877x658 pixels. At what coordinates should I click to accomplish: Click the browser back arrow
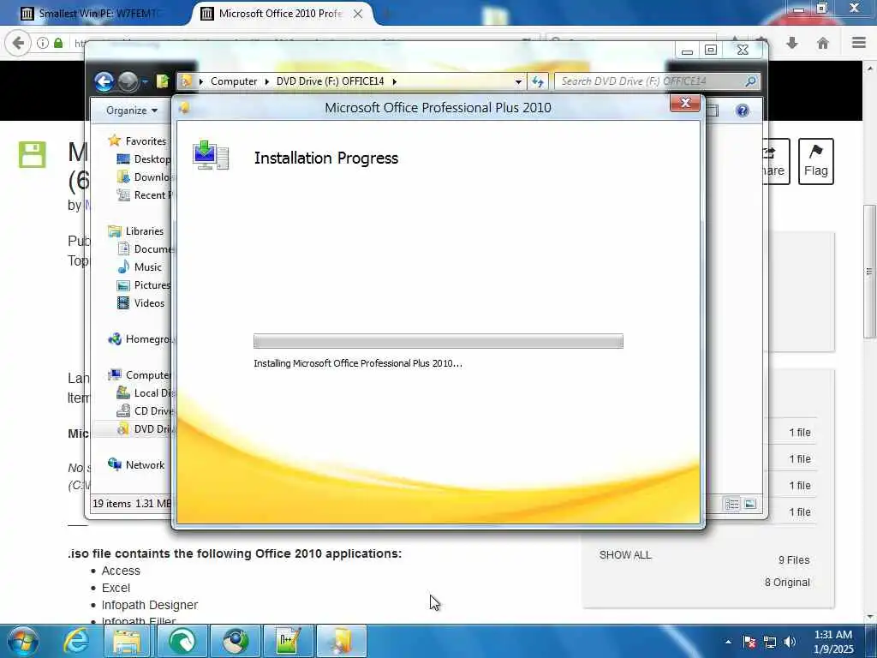18,43
